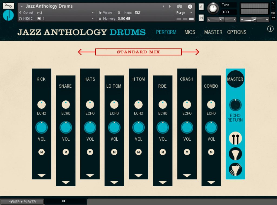The width and height of the screenshot is (277, 205).
Task: Click the Master Echo Return knob
Action: [x=235, y=105]
